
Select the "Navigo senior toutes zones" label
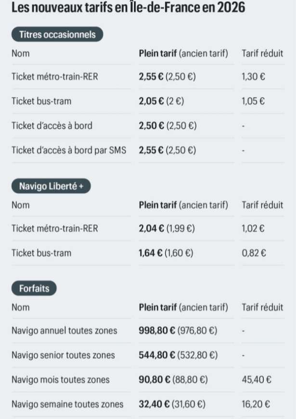[x=63, y=355]
